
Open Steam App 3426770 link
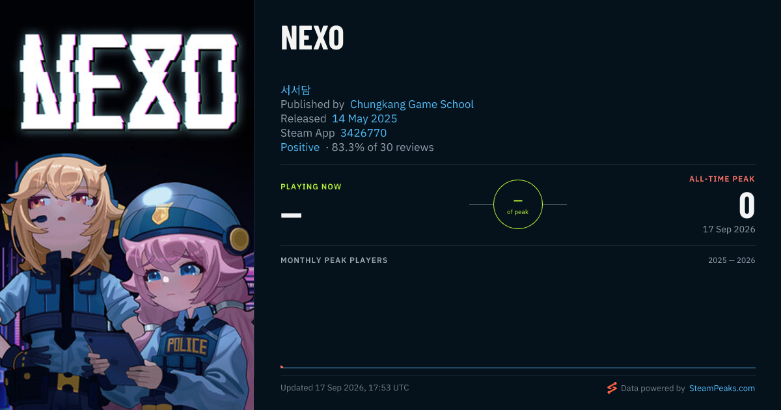coord(363,133)
